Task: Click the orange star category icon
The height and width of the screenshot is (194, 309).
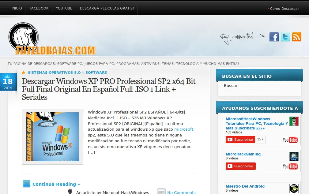Action: coord(24,73)
